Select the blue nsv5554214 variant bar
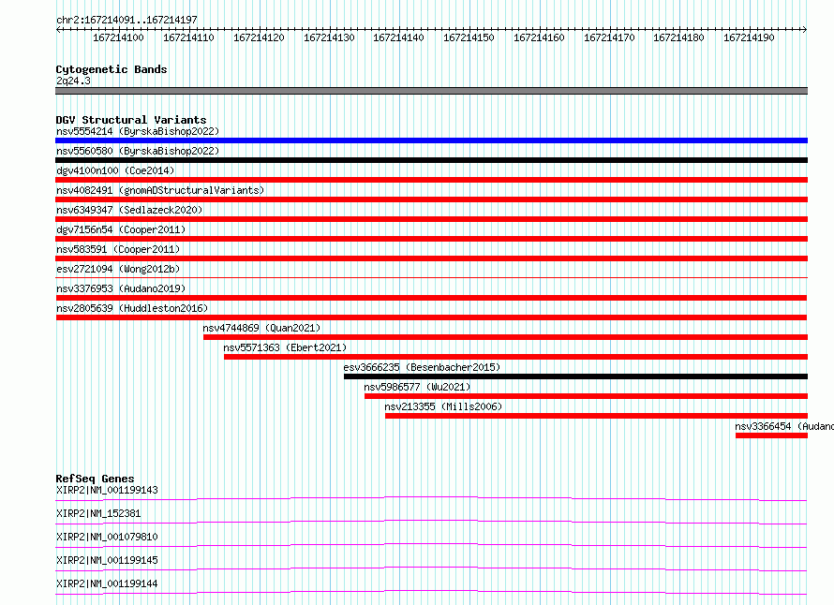 point(431,140)
